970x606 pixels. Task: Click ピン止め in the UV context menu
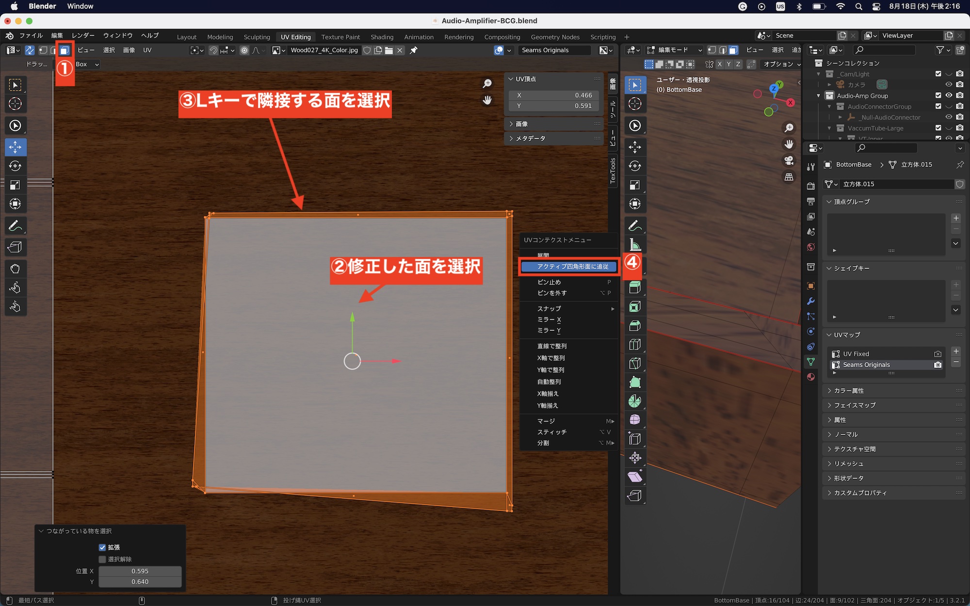tap(549, 282)
